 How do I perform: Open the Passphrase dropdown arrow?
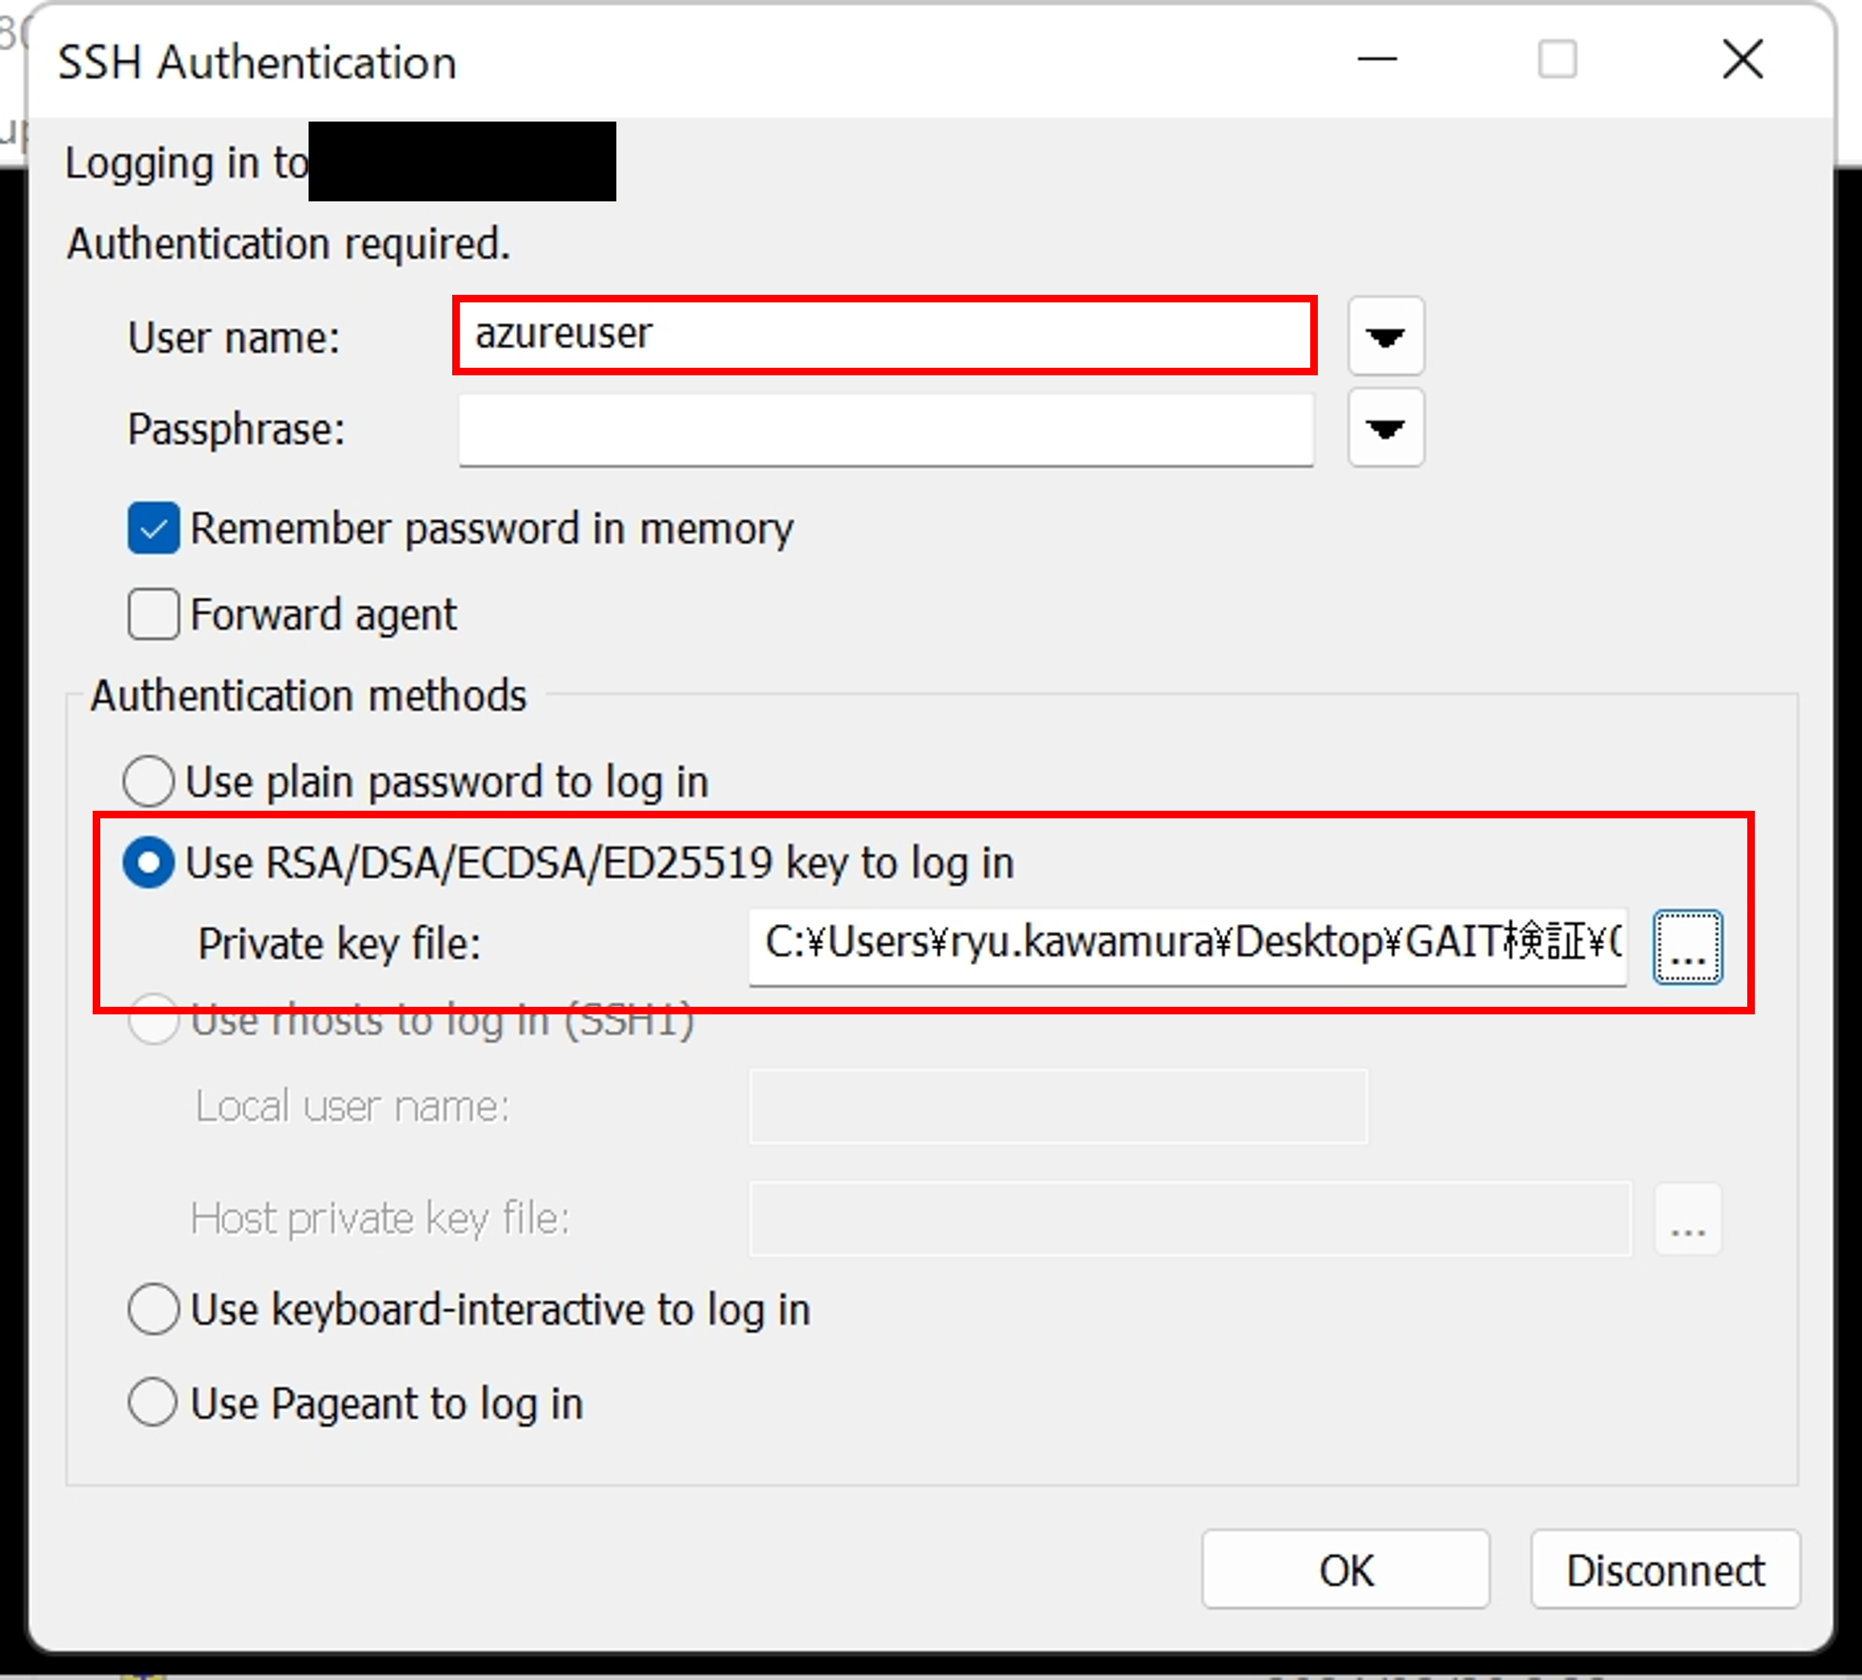click(x=1385, y=427)
